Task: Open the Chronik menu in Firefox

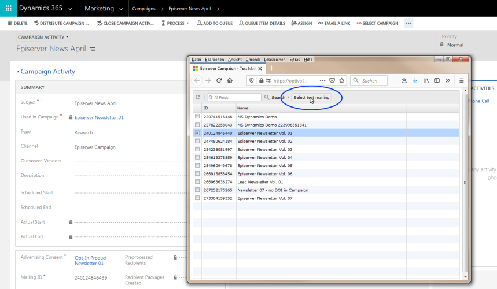Action: [x=252, y=59]
